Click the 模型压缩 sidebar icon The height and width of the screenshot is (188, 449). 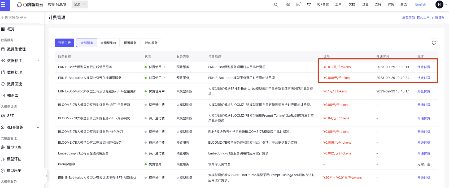3,171
